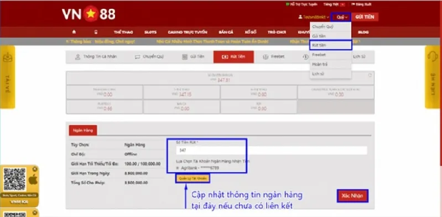Image resolution: width=442 pixels, height=217 pixels.
Task: Click the Hỗ Trợ Trực Tuyến link
Action: point(301,4)
